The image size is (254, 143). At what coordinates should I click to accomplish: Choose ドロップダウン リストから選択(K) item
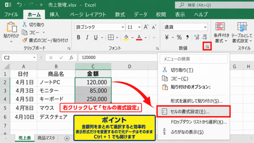tap(194, 122)
